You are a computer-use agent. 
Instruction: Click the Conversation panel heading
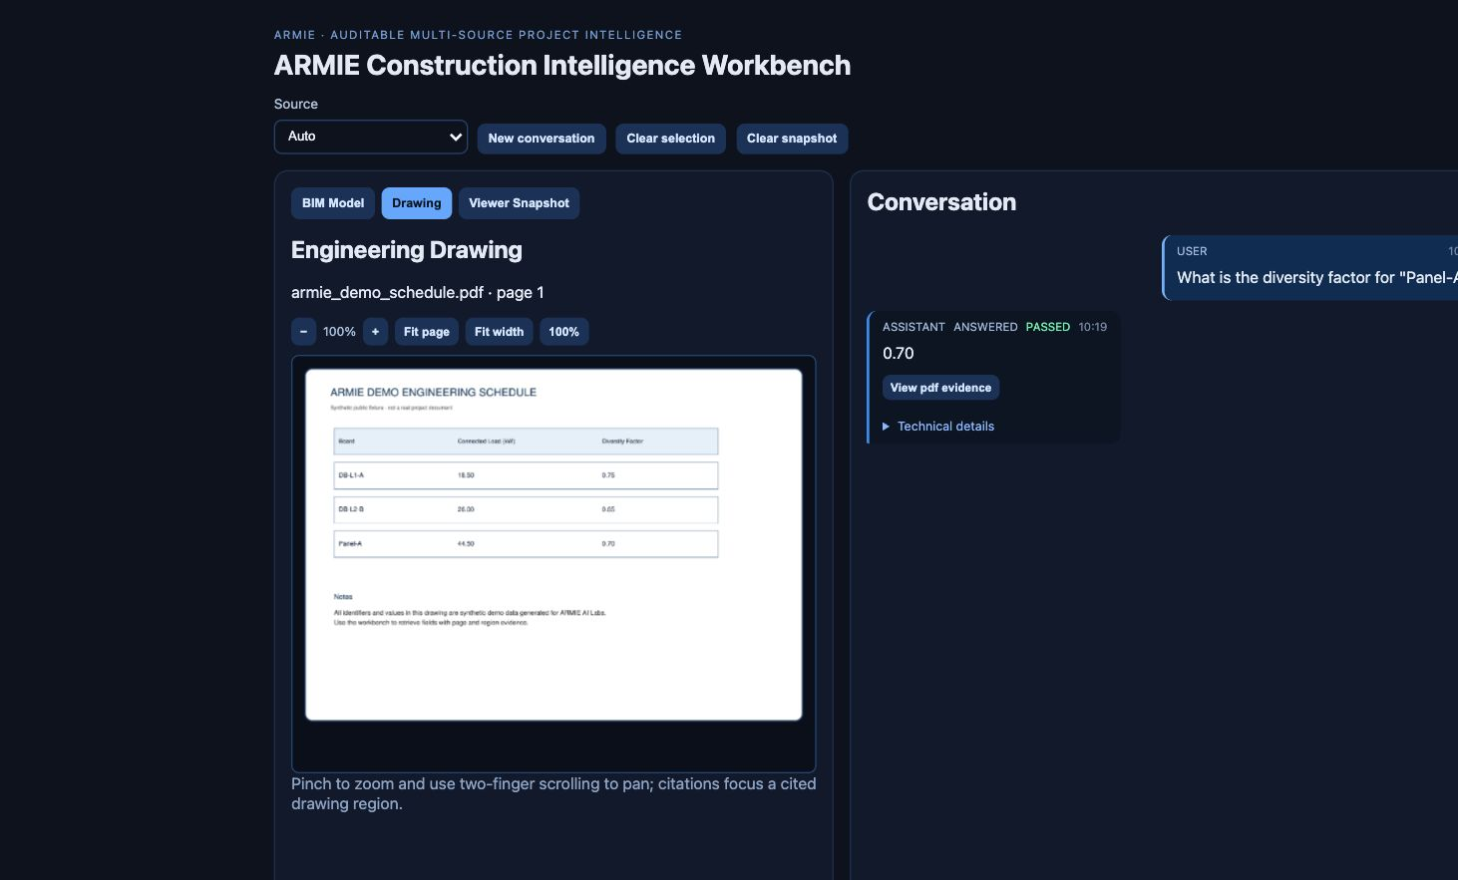[x=941, y=202]
